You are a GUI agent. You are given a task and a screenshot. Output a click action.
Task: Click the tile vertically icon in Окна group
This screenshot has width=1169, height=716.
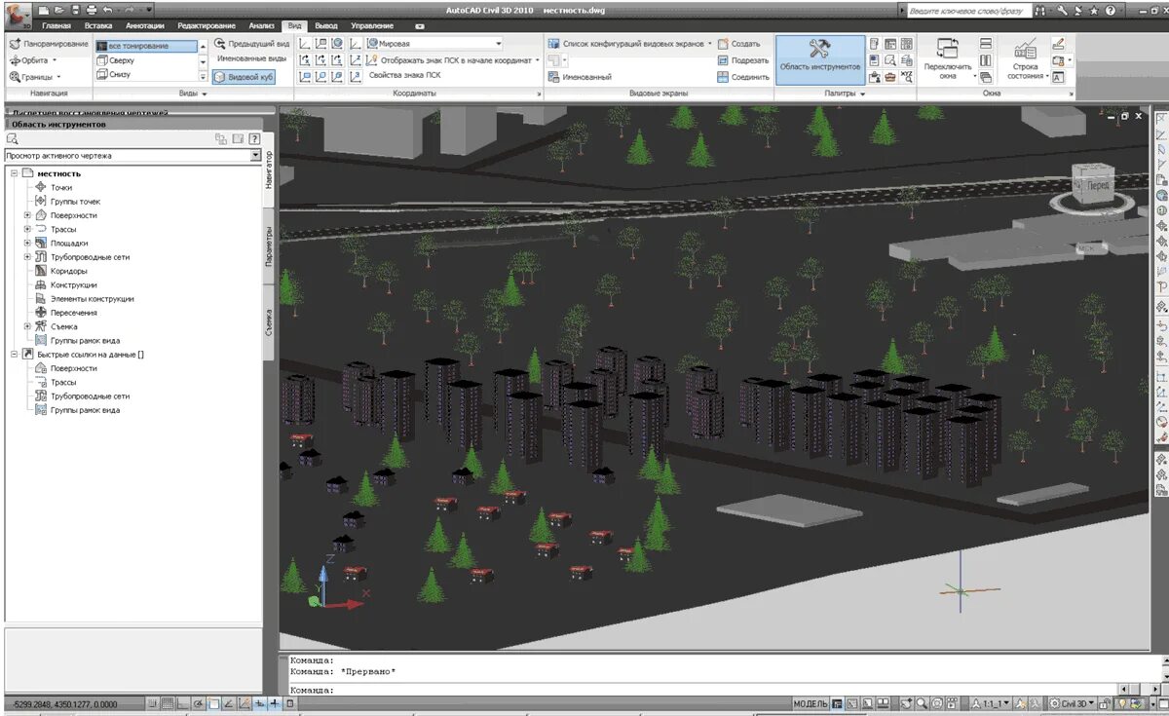[x=986, y=60]
